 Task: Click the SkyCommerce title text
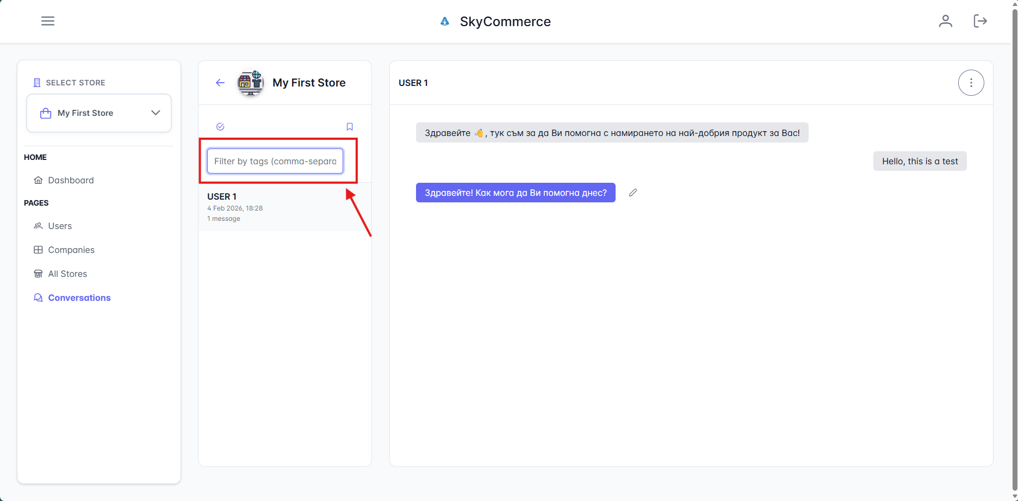point(505,22)
